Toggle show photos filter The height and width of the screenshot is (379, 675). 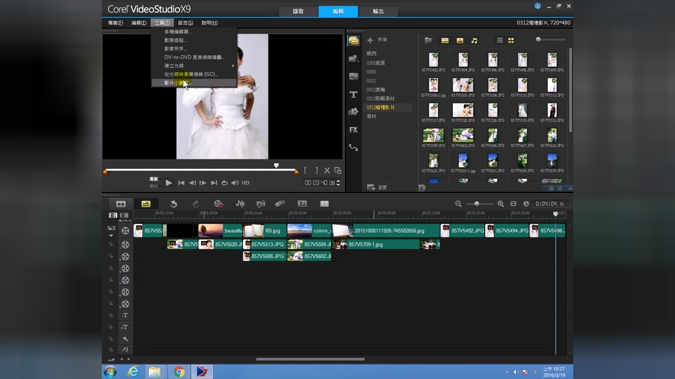click(x=460, y=41)
